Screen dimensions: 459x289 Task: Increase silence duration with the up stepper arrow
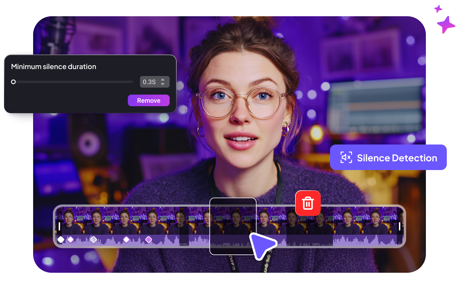tap(163, 79)
